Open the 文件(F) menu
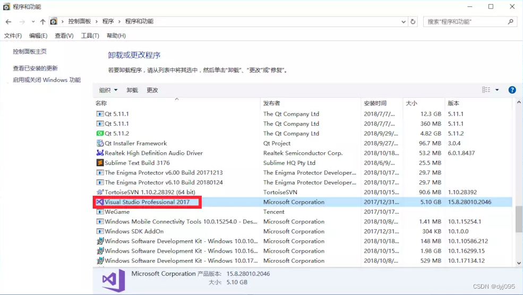The width and height of the screenshot is (523, 295). click(x=13, y=36)
